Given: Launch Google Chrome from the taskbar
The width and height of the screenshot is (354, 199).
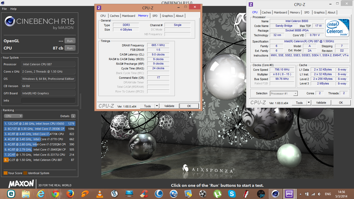Looking at the screenshot, I should coord(55,194).
